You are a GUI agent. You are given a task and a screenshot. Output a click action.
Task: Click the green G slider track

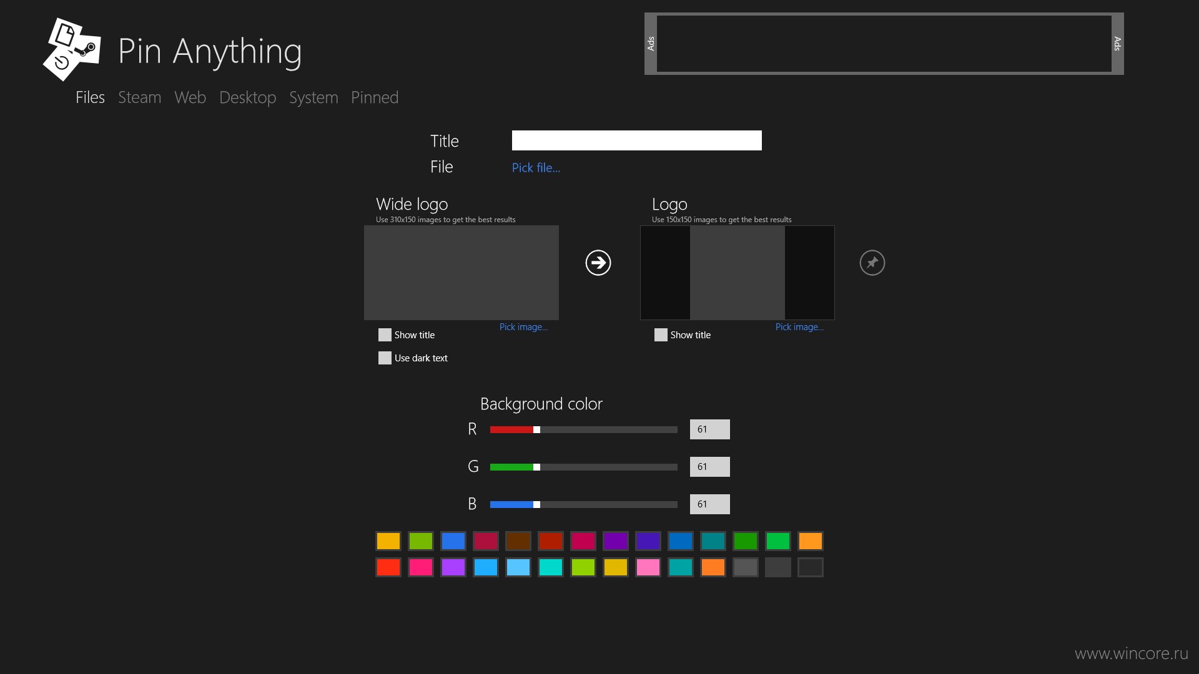click(584, 467)
